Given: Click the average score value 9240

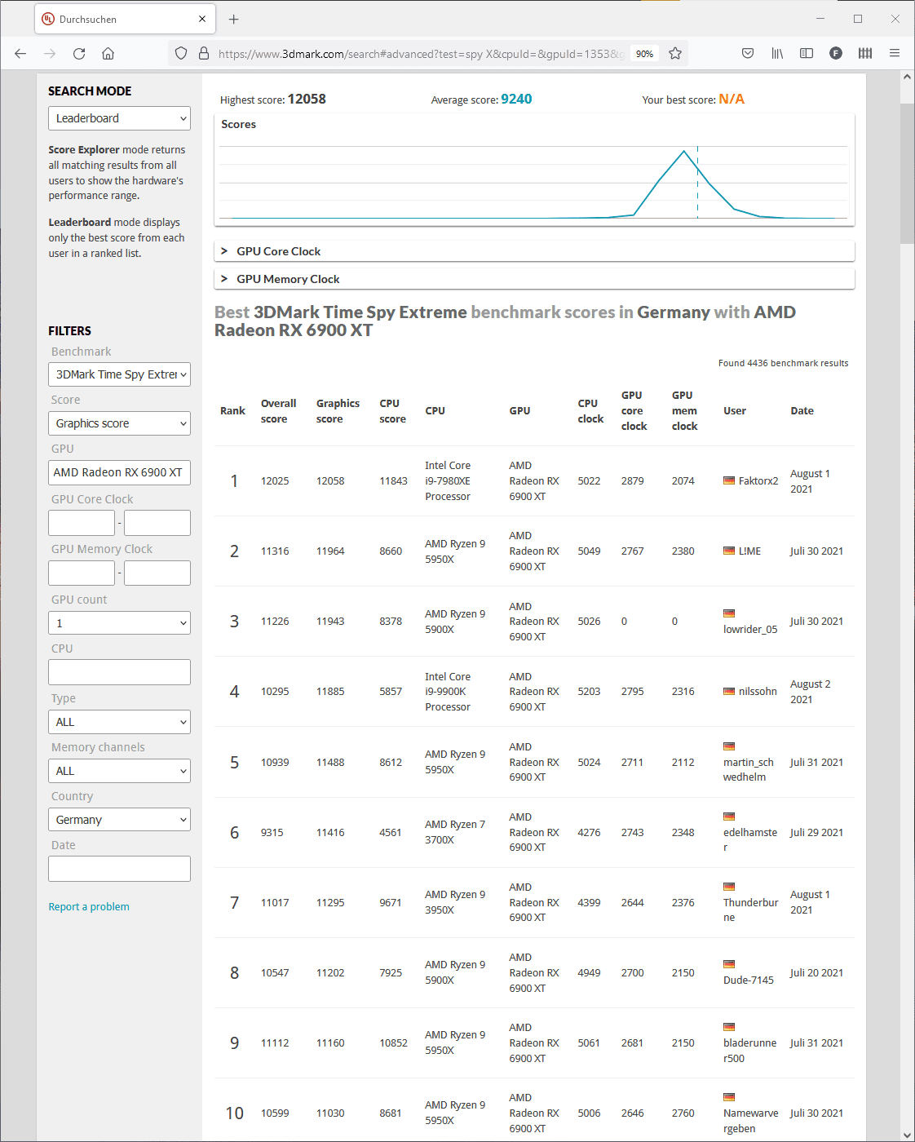Looking at the screenshot, I should pyautogui.click(x=516, y=99).
